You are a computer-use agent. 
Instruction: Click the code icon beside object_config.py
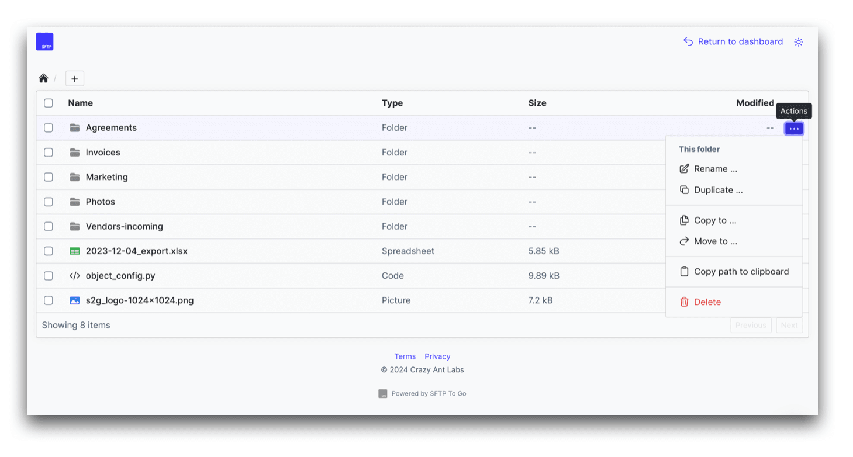point(74,276)
